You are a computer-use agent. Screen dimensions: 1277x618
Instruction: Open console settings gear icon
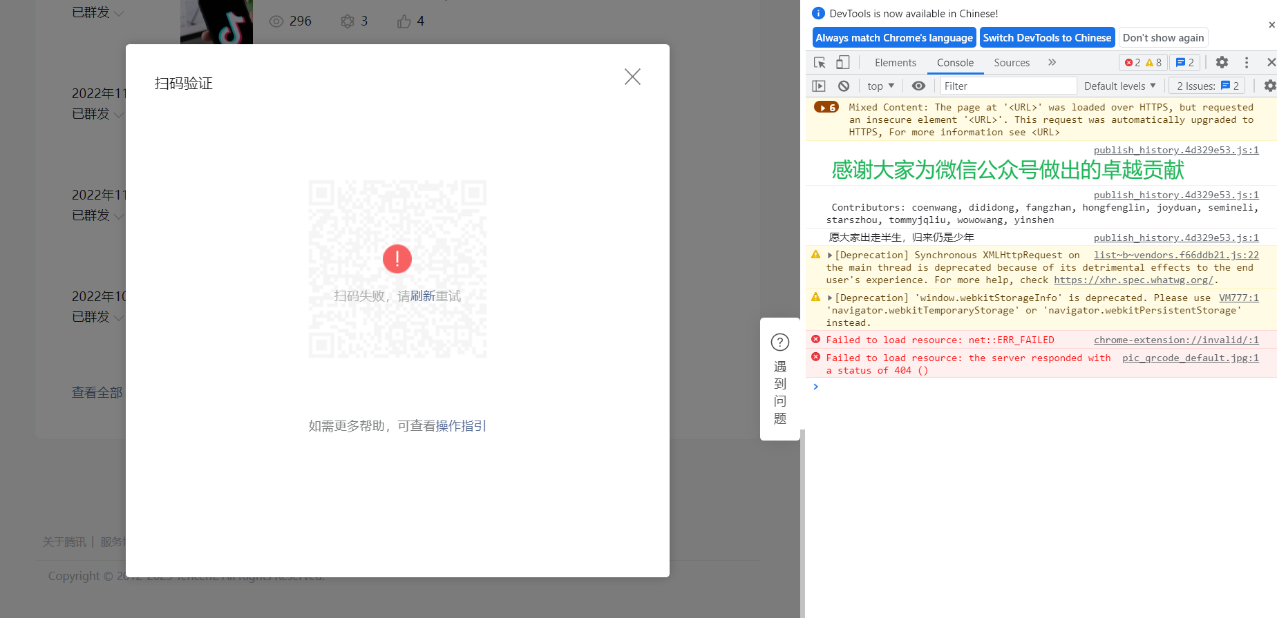[x=1269, y=86]
